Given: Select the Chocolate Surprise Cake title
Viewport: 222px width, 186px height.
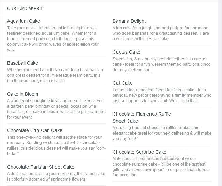Looking at the screenshot, I should pyautogui.click(x=140, y=152).
